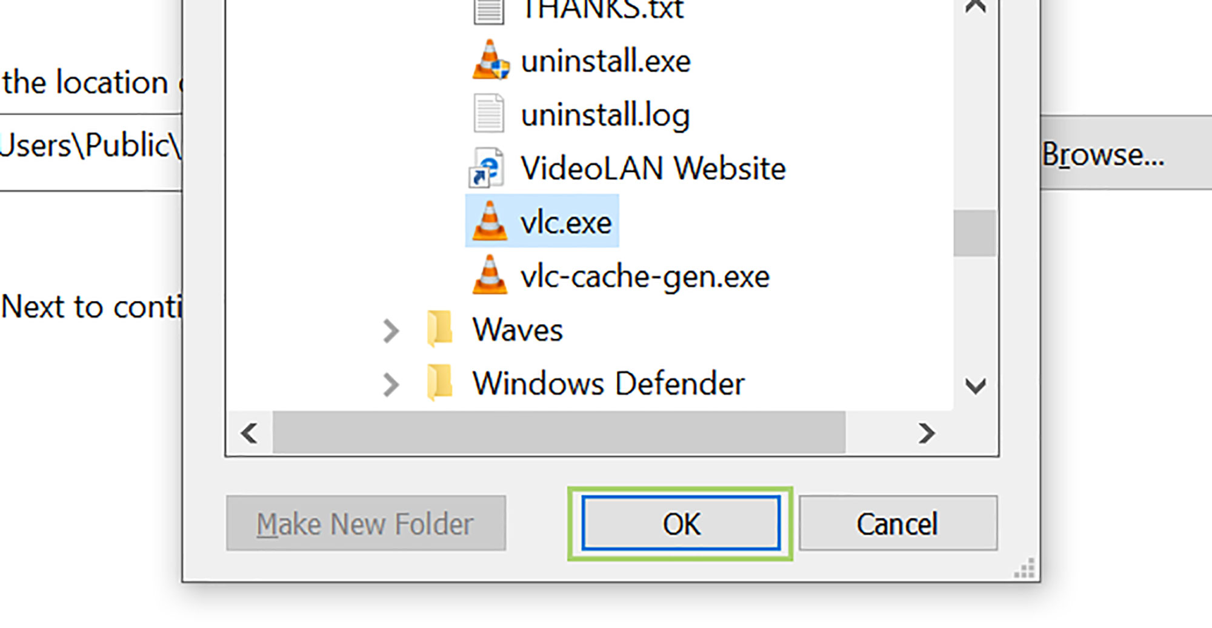1212x628 pixels.
Task: Select the Waves folder icon
Action: coord(440,329)
